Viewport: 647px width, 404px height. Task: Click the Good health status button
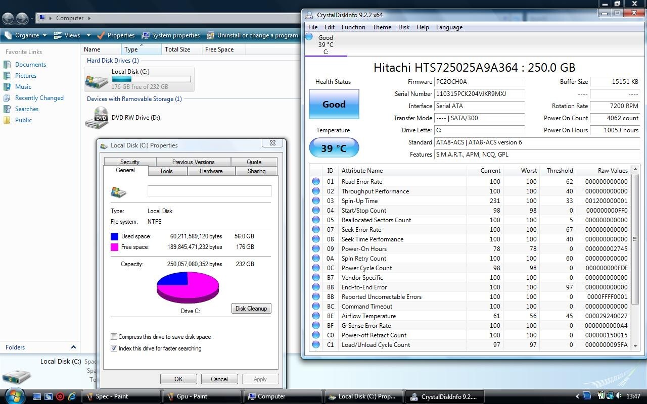[x=334, y=105]
